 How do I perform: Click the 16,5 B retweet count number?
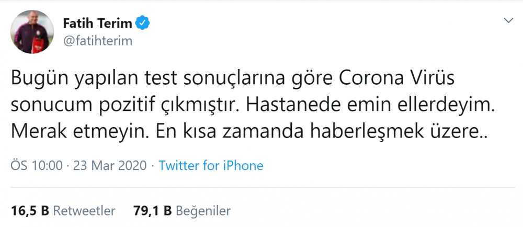(29, 211)
